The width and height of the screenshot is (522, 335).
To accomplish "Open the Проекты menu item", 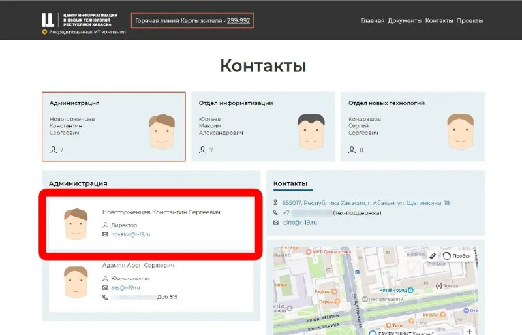I will click(x=469, y=21).
